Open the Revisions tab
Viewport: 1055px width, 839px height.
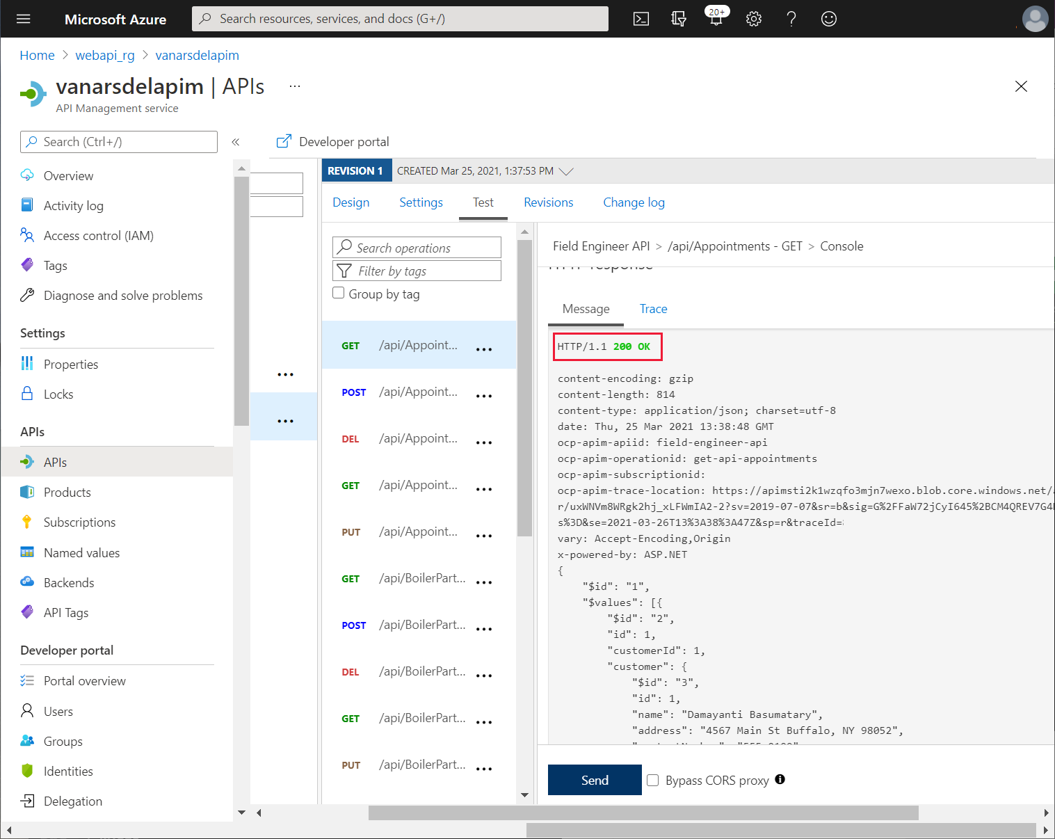tap(549, 202)
